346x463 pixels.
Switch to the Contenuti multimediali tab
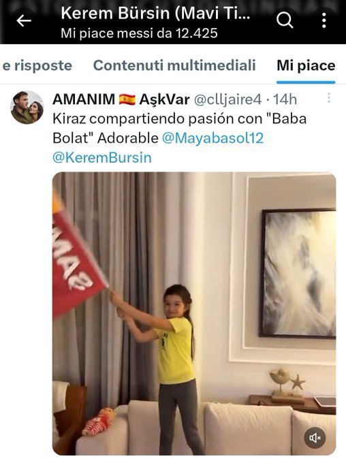pos(174,65)
